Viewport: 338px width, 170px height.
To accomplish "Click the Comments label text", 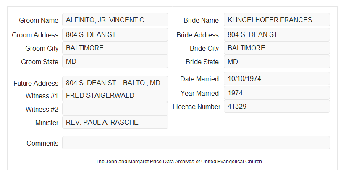I will (42, 143).
